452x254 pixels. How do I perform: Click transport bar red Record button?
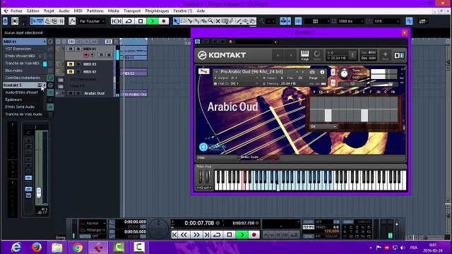[254, 235]
